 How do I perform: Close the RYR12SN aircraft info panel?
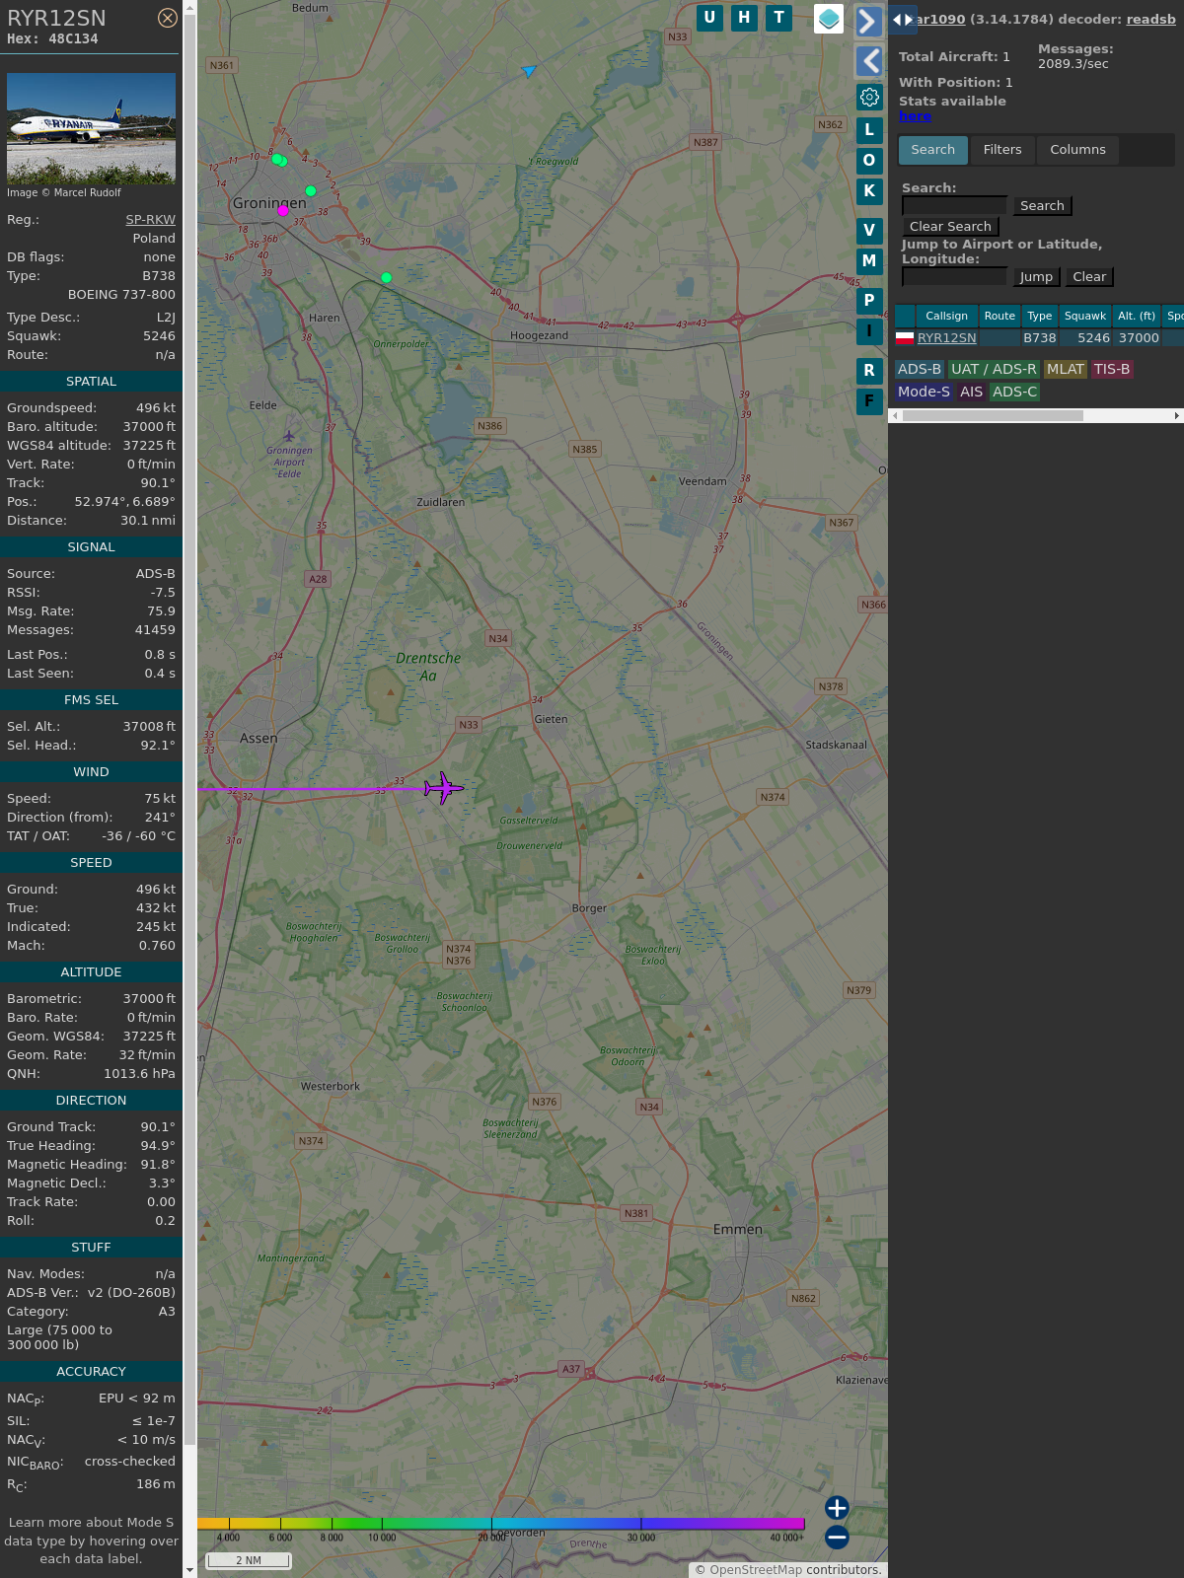(x=168, y=18)
